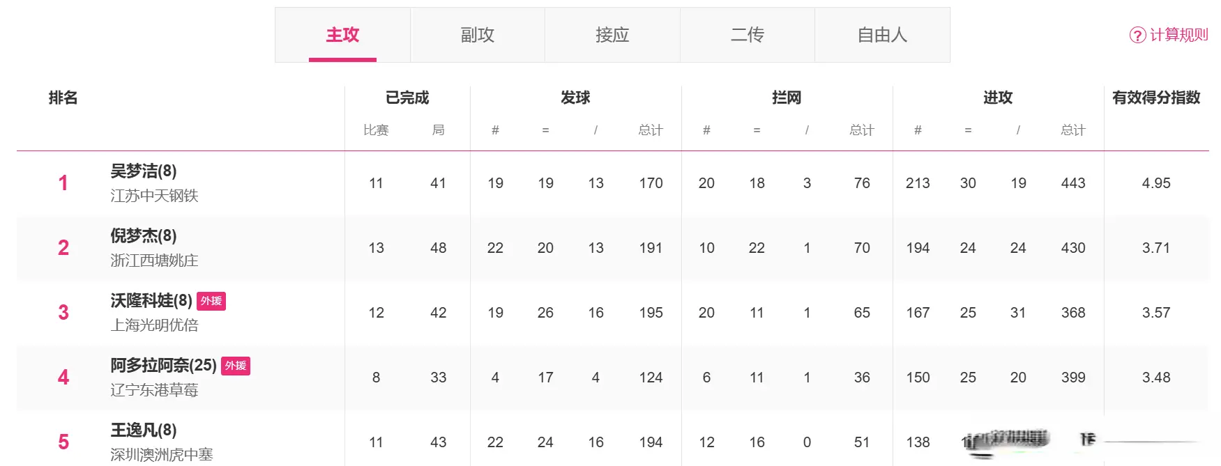1221x466 pixels.
Task: Select the 主攻 tab
Action: click(342, 35)
